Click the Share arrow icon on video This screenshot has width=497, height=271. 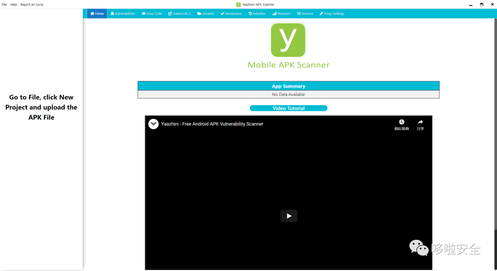[x=420, y=122]
